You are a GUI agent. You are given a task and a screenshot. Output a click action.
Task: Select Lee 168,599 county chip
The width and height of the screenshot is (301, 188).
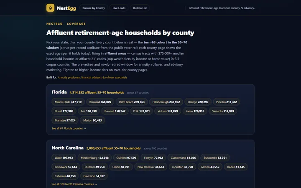click(x=89, y=111)
